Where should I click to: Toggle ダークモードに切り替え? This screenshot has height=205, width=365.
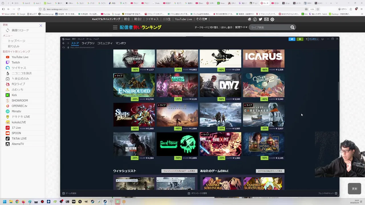point(206,27)
